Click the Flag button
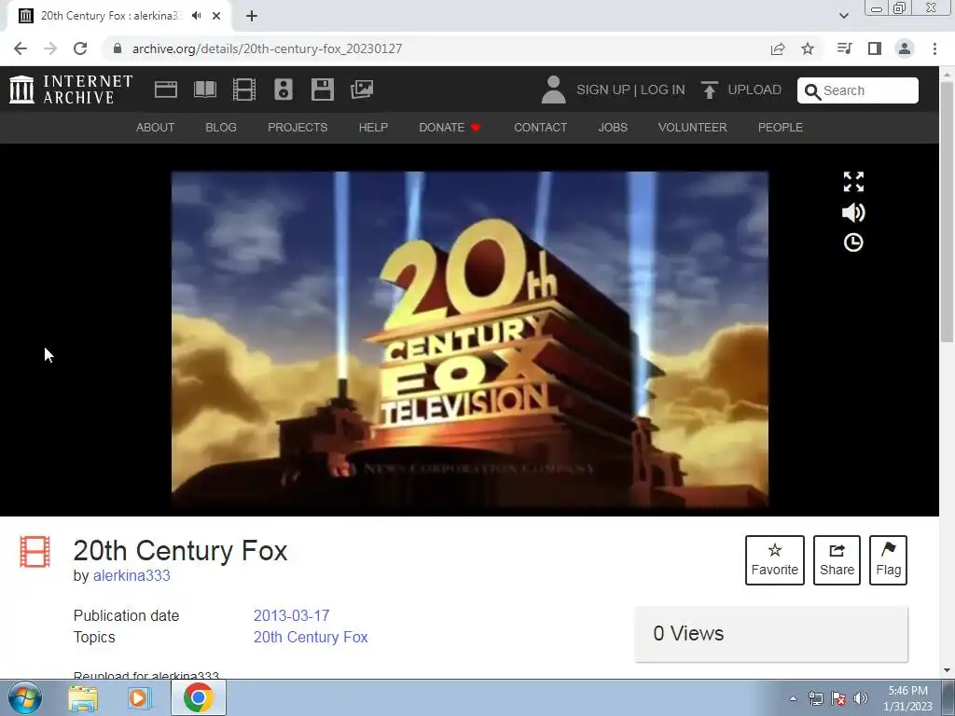Screen dimensions: 955x716 [x=889, y=560]
